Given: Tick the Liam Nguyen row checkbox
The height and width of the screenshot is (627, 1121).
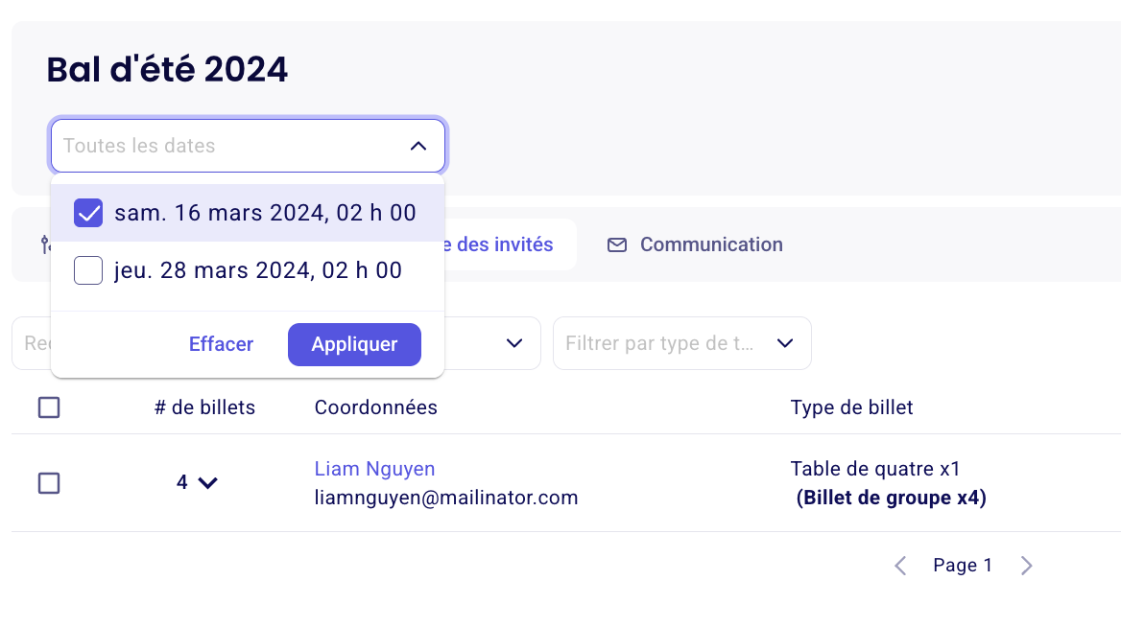Looking at the screenshot, I should pyautogui.click(x=49, y=483).
